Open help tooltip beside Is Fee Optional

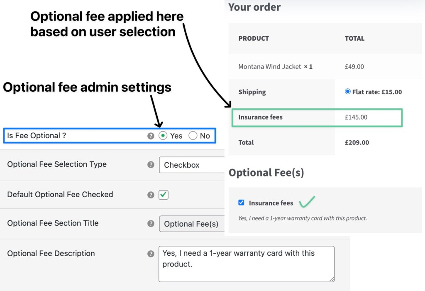point(151,136)
